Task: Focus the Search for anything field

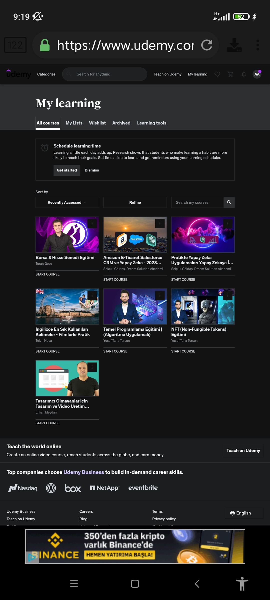Action: (x=104, y=74)
